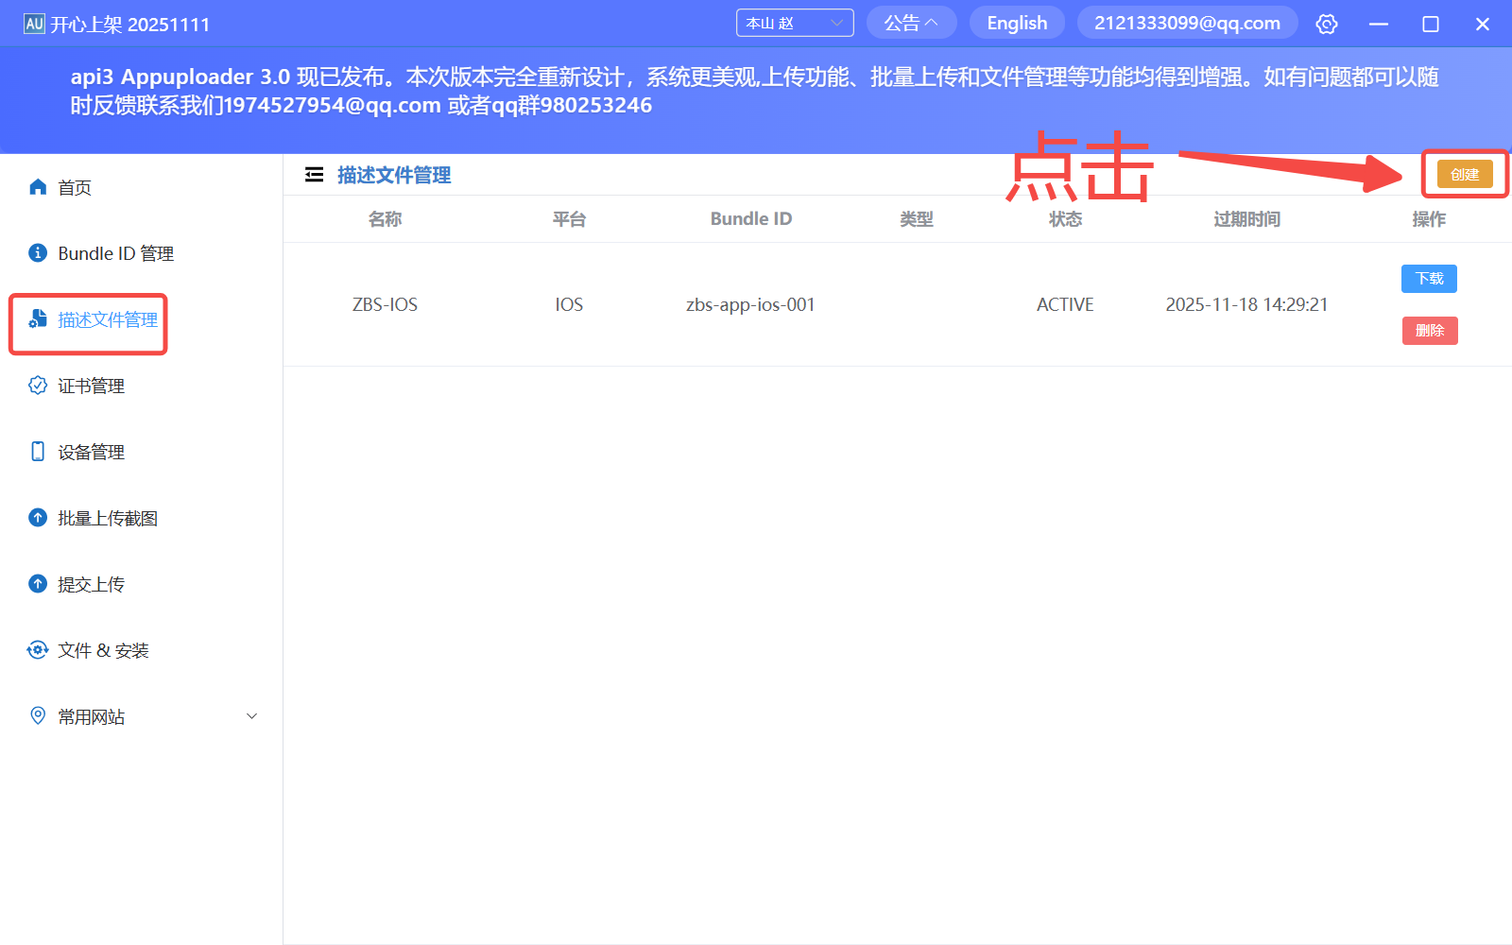Open 提交上传 submit upload icon
This screenshot has width=1512, height=945.
[37, 583]
